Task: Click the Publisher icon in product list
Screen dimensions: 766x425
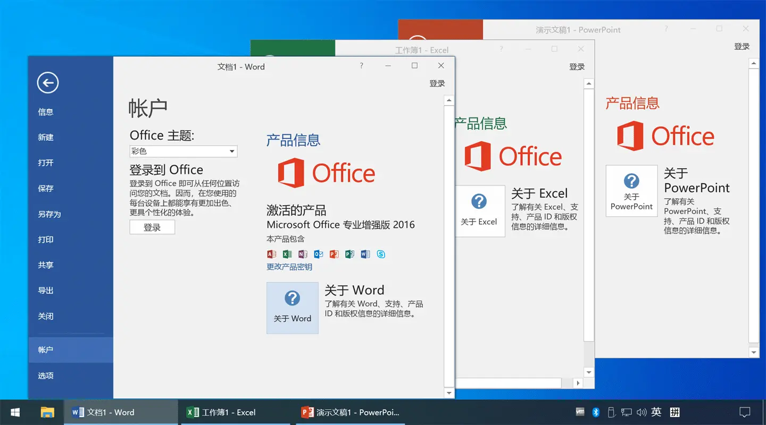Action: coord(349,254)
